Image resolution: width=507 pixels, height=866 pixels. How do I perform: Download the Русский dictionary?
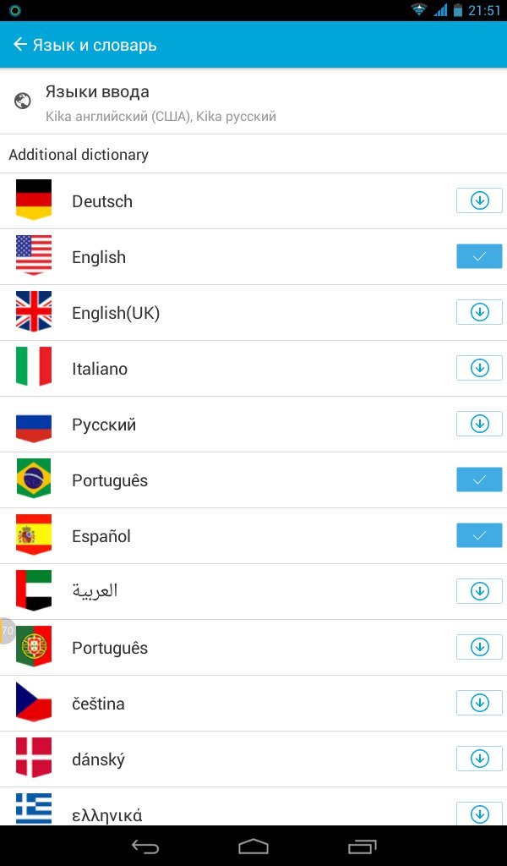(x=479, y=425)
